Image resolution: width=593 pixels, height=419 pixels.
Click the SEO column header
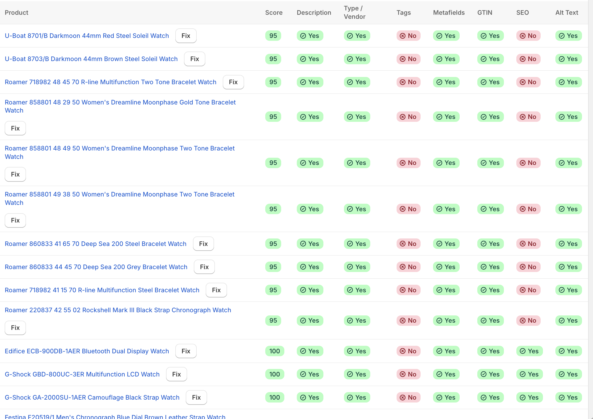[522, 12]
